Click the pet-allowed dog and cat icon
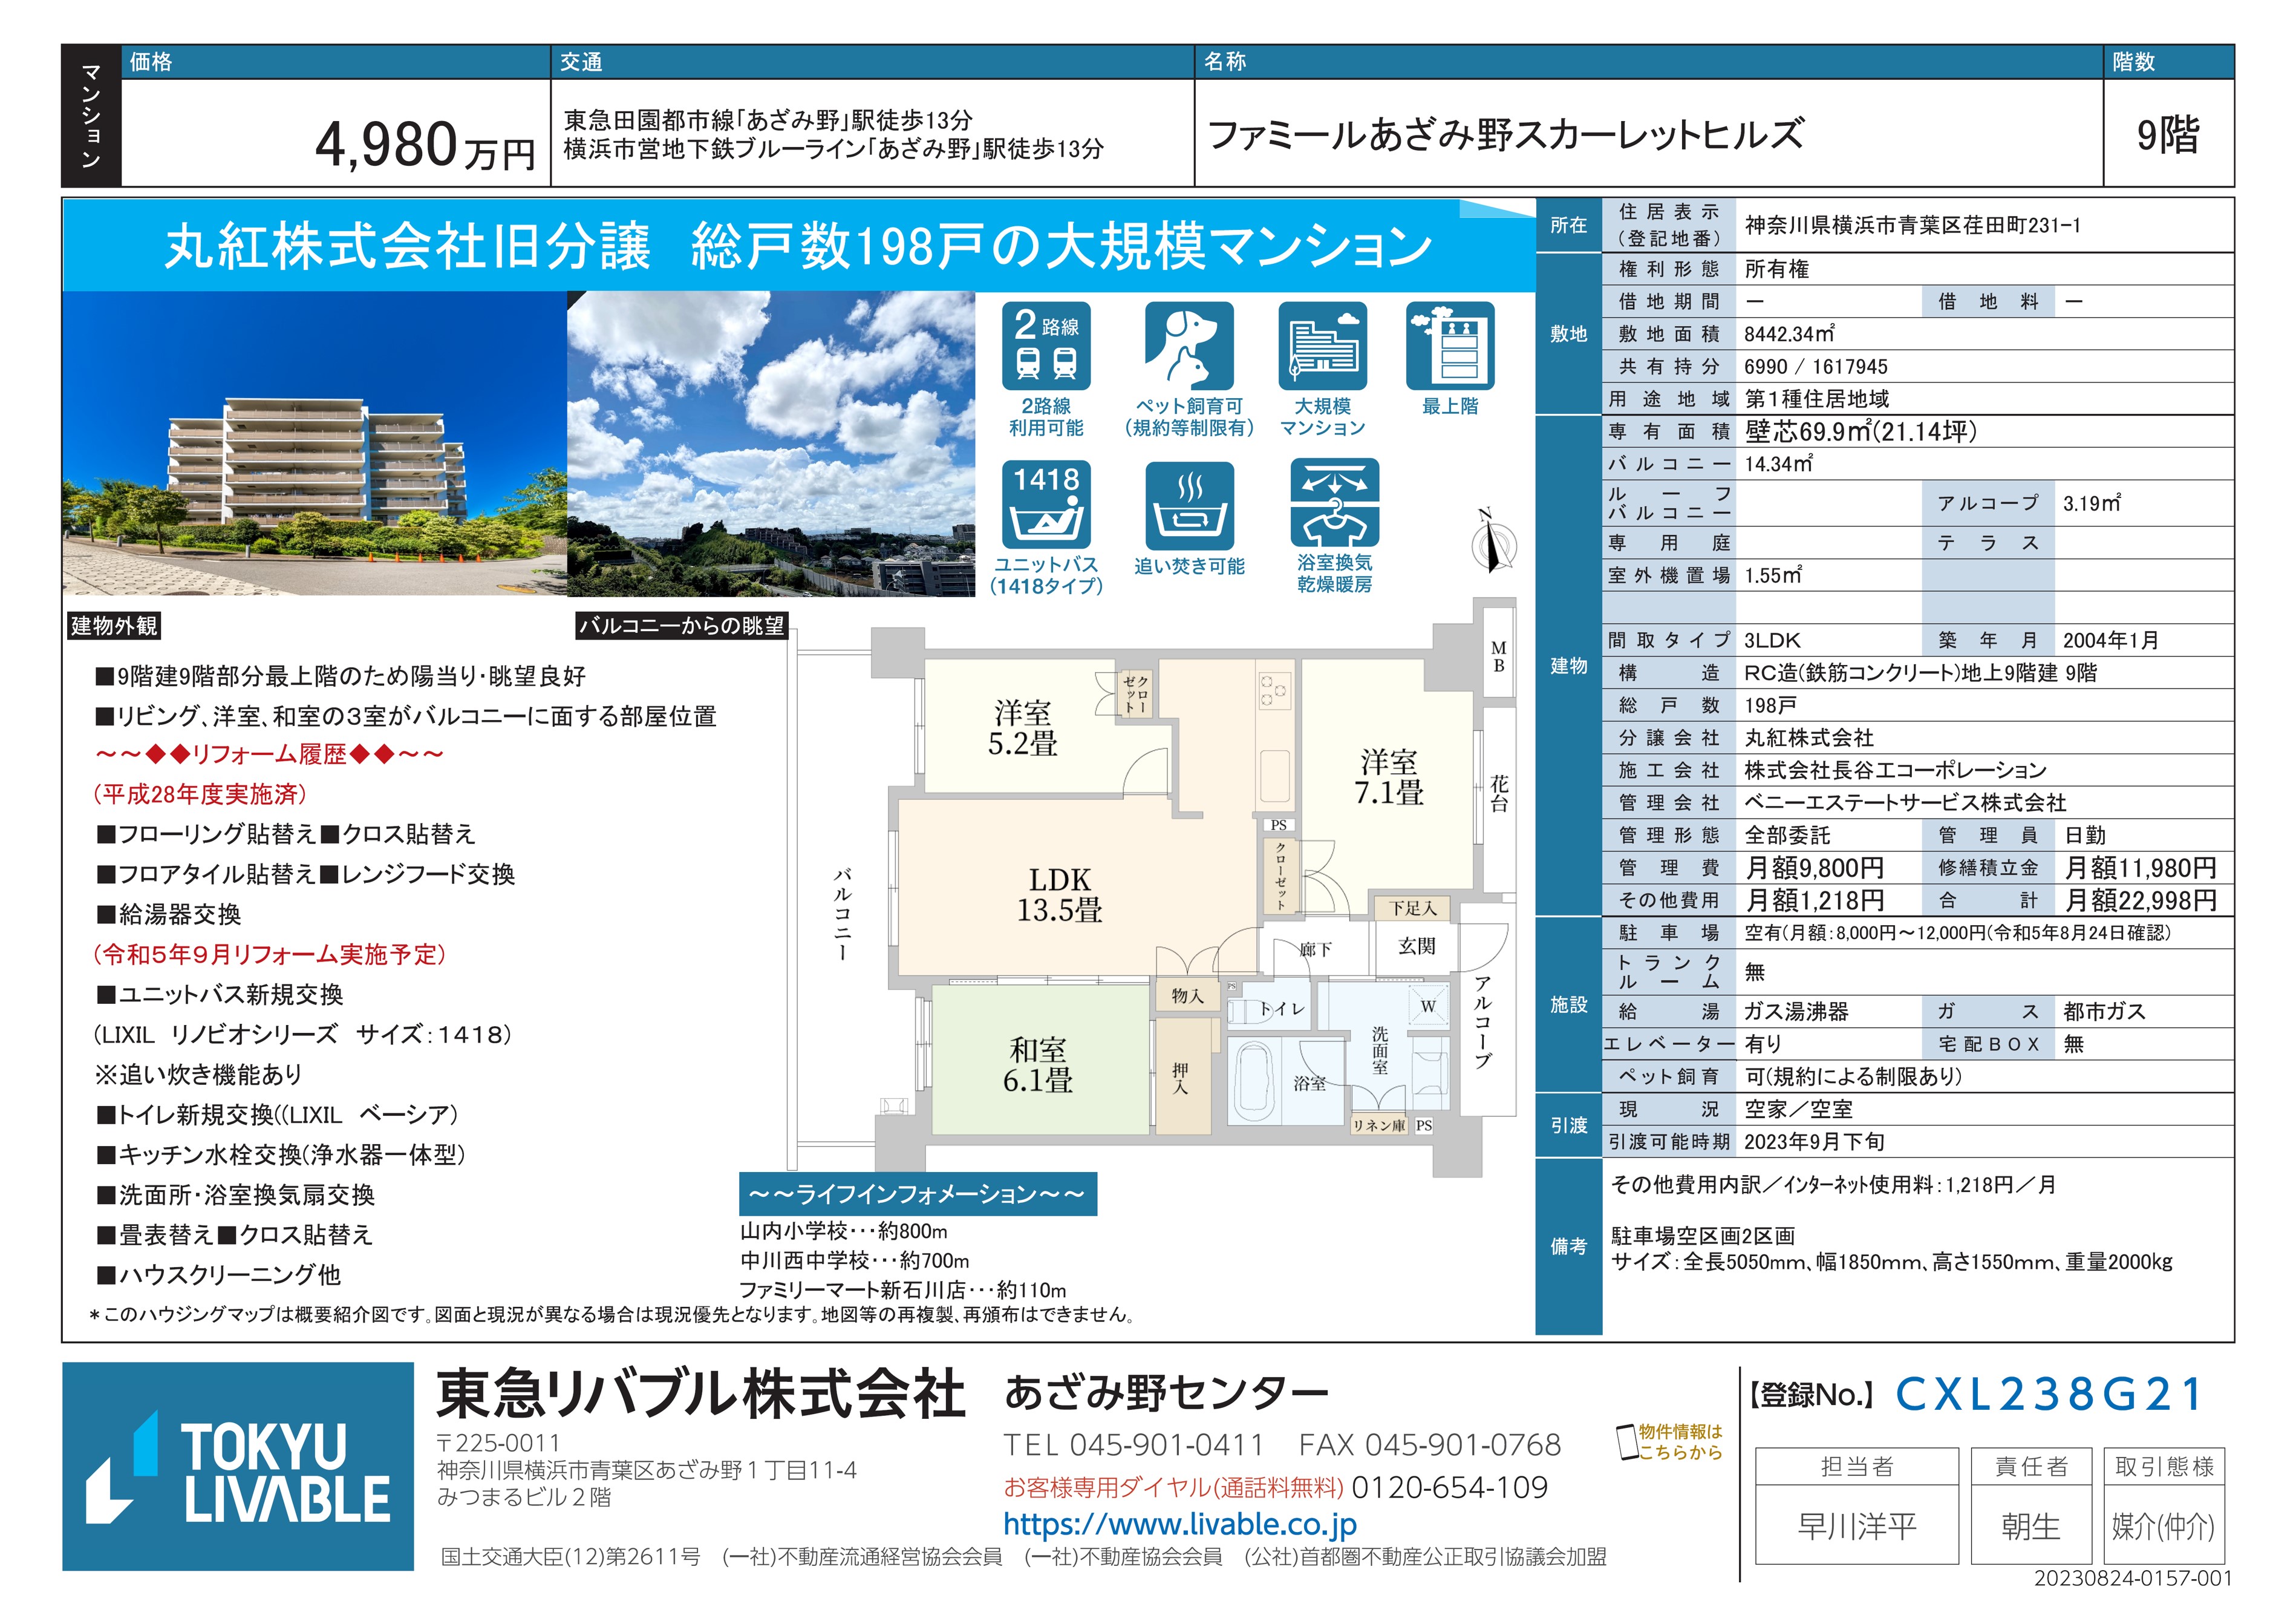Viewport: 2296px width, 1624px height. tap(1189, 346)
